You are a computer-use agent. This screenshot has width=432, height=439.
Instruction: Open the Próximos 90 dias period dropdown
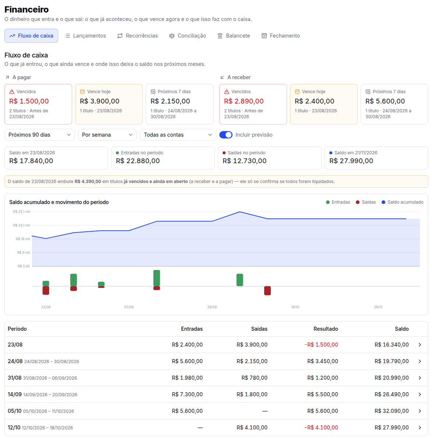[40, 135]
